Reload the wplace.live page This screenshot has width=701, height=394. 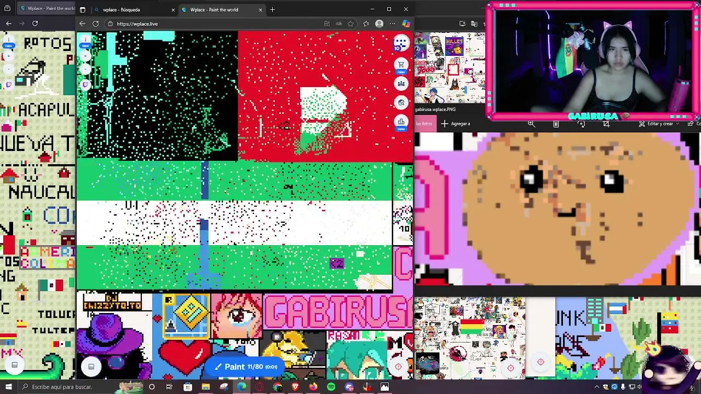95,24
